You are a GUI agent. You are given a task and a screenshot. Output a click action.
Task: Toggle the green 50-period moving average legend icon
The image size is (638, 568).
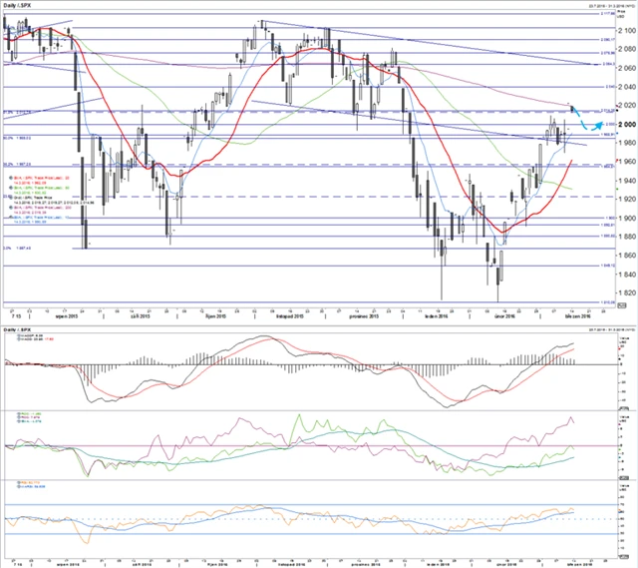coord(11,188)
